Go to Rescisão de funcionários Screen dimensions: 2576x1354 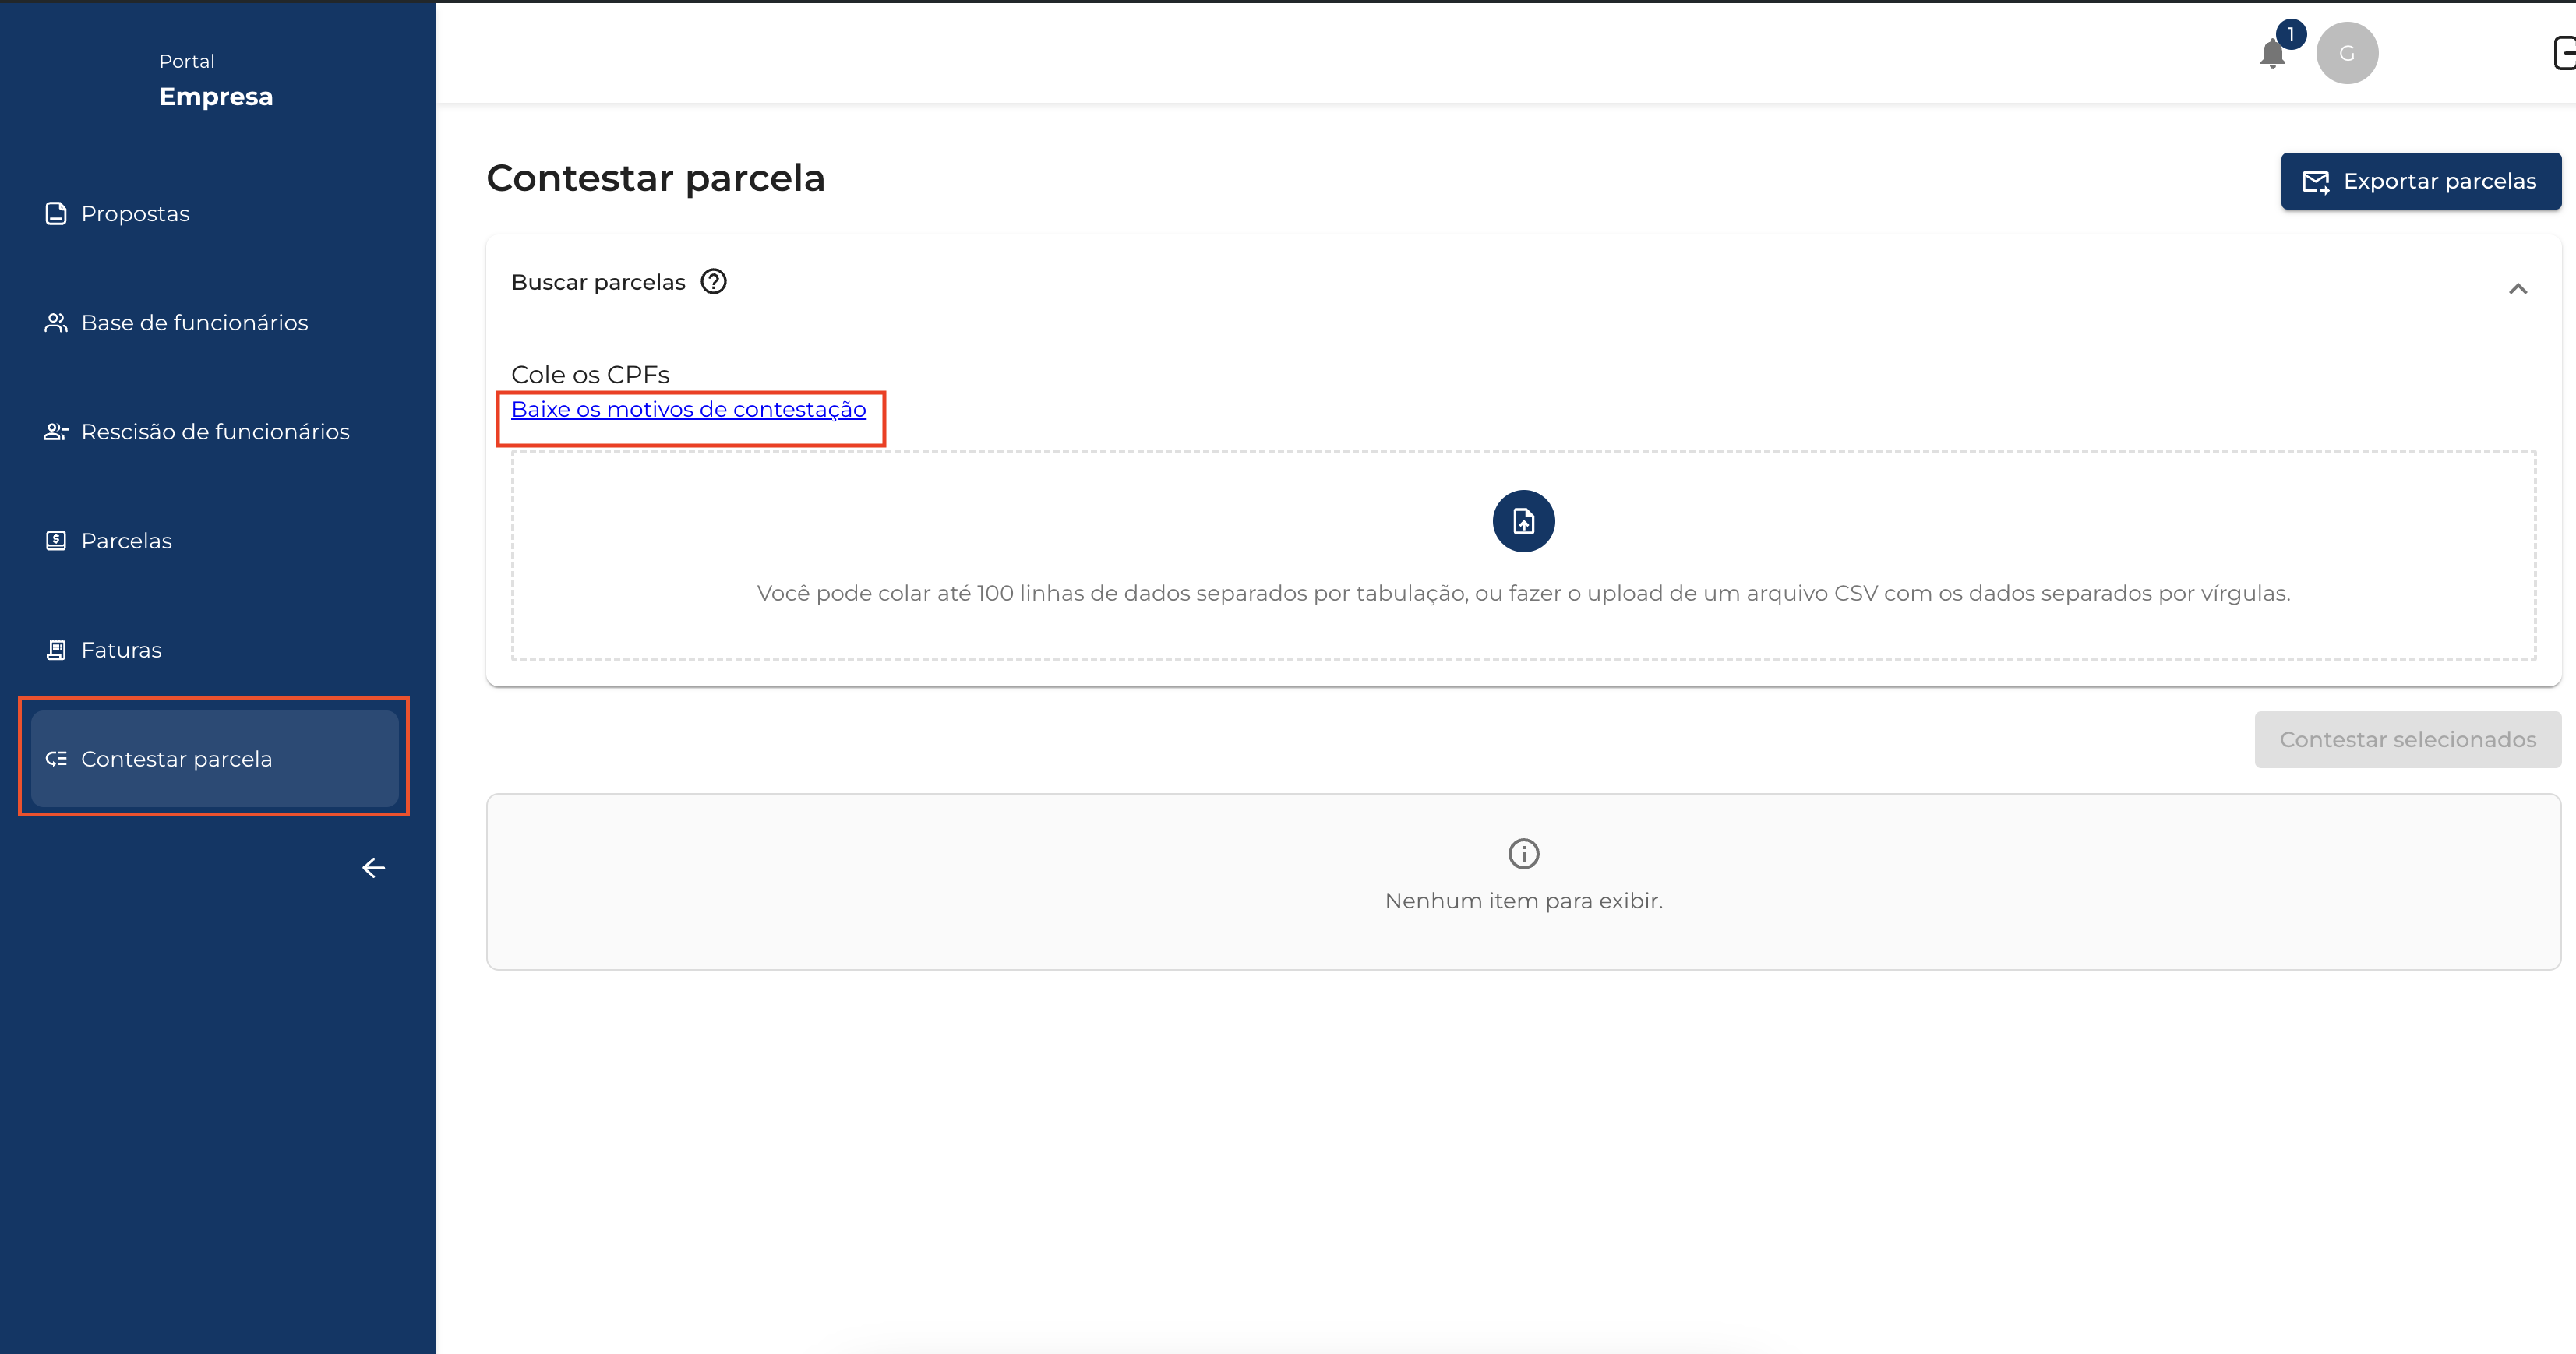coord(215,432)
